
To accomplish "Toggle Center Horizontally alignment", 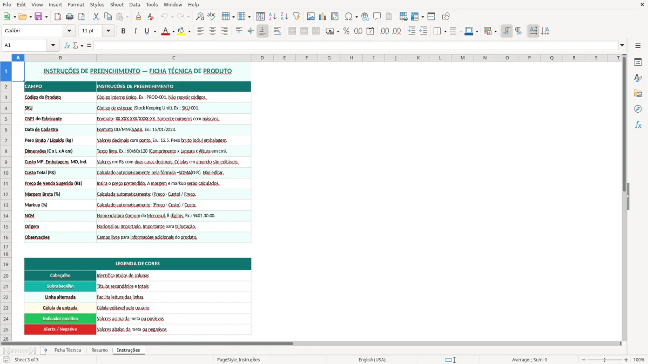I will coord(212,31).
